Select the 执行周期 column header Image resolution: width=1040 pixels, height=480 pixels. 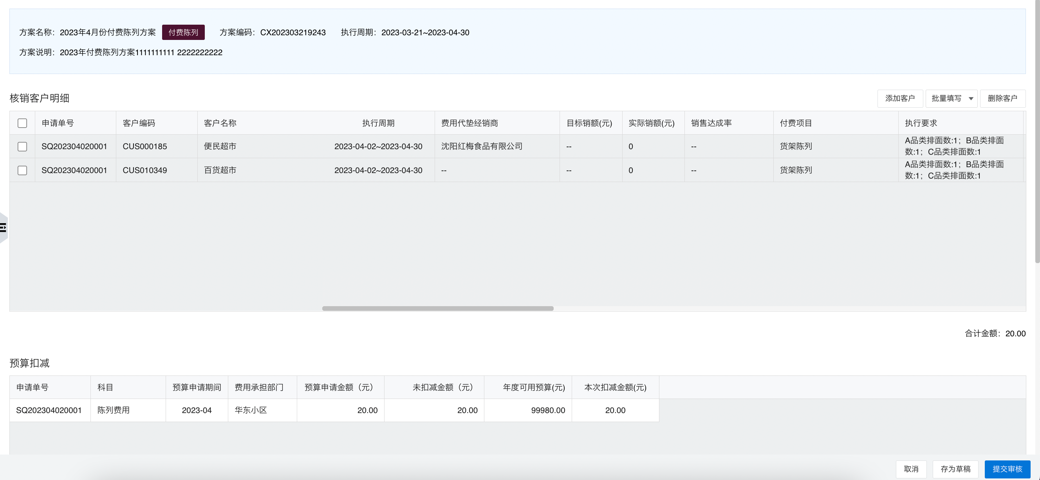click(x=378, y=123)
